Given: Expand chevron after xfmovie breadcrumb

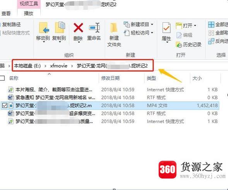Looking at the screenshot, I should point(72,66).
